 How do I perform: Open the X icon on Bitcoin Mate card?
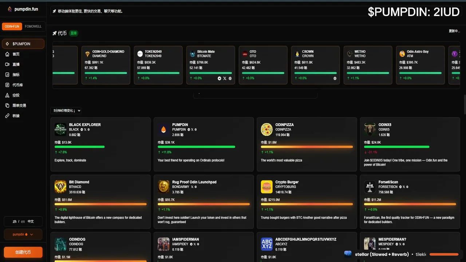point(225,78)
